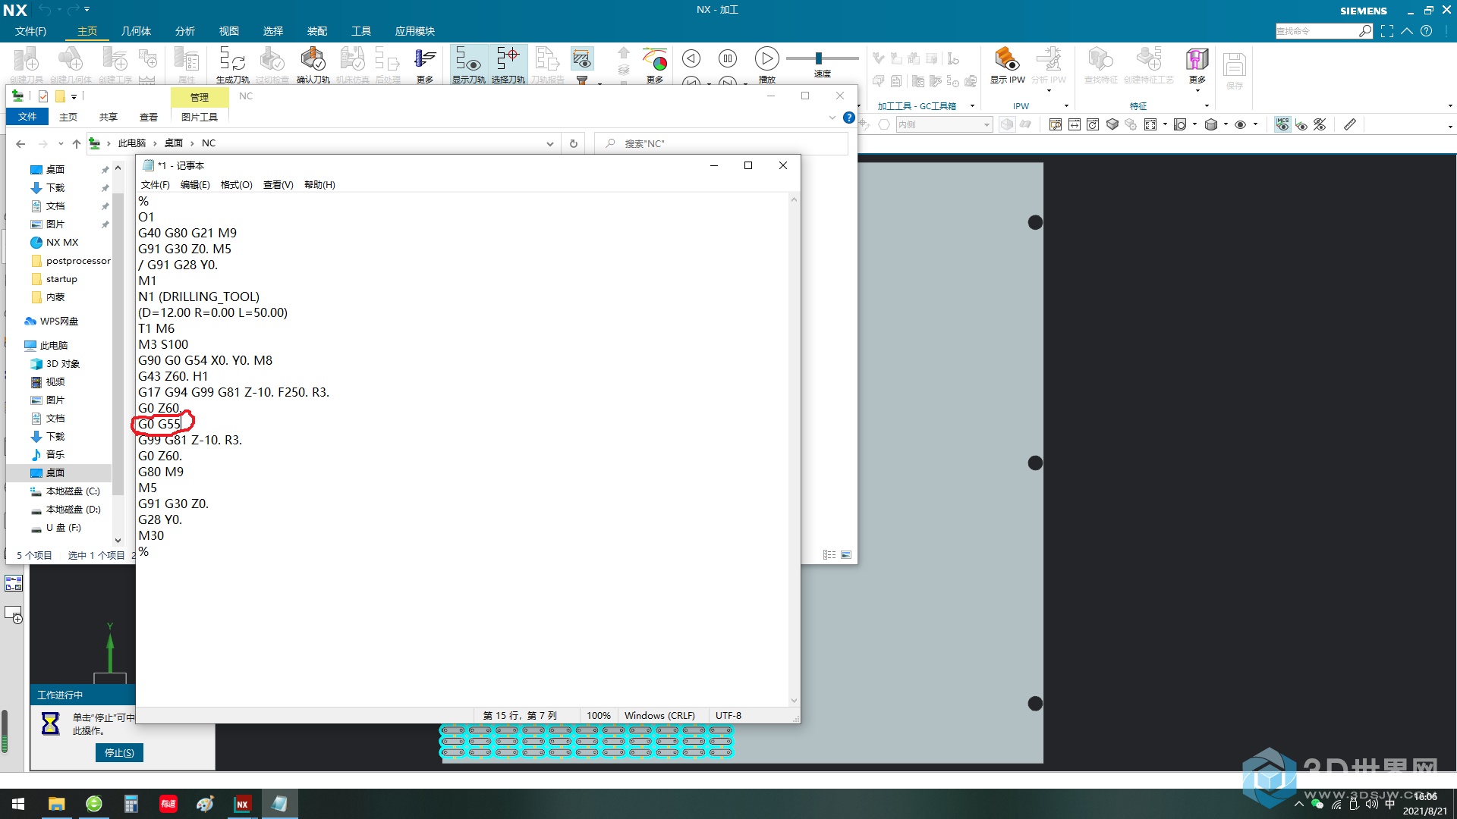Toggle Select Tool Path (选择刀轨) option
The width and height of the screenshot is (1457, 819).
[x=508, y=64]
